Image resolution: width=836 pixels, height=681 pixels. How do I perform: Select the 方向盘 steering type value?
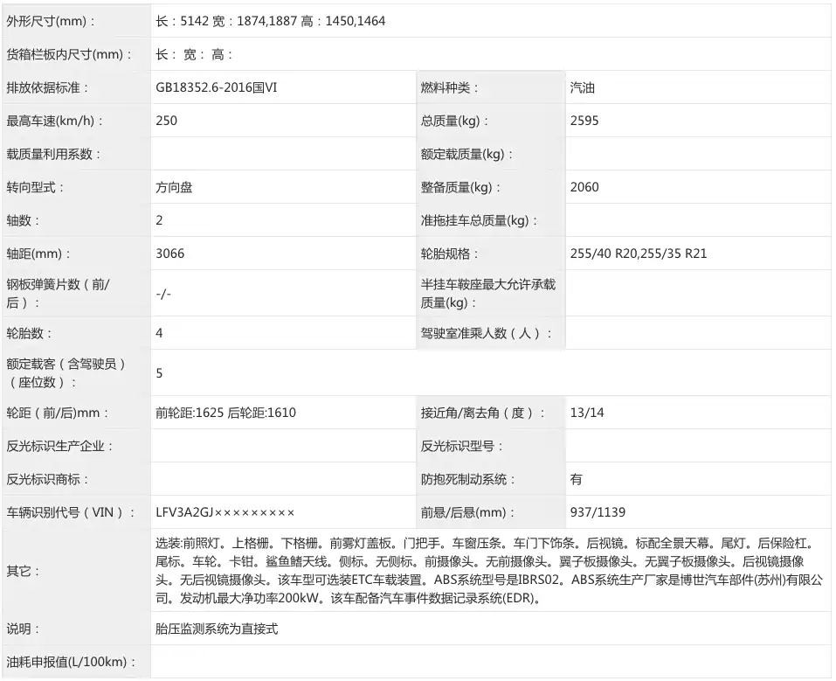pos(174,187)
